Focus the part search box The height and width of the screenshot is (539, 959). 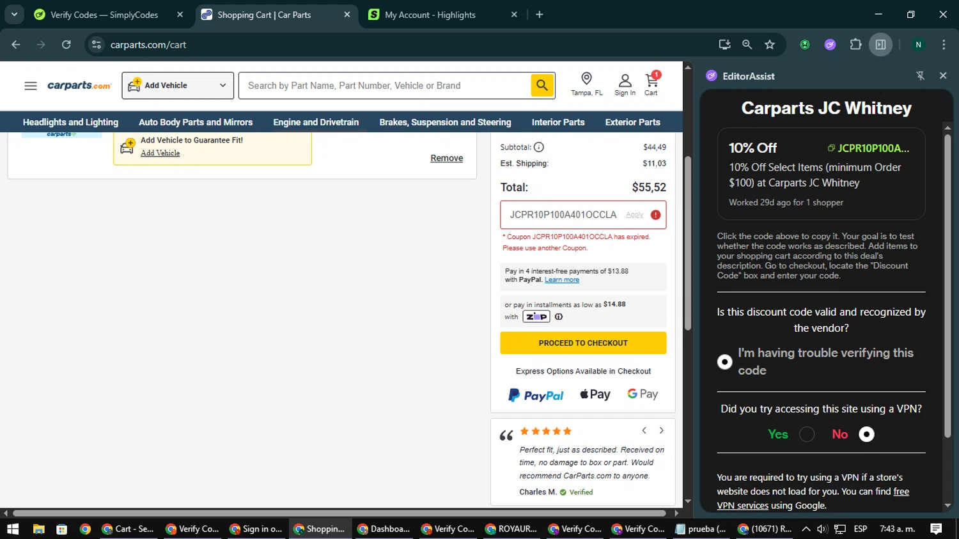click(385, 86)
